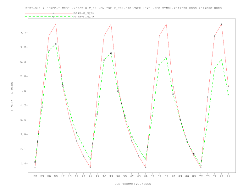Viewport: 249px width, 192px height.
Task: Click the 15 forecast hour tick label
Action: click(x=69, y=176)
